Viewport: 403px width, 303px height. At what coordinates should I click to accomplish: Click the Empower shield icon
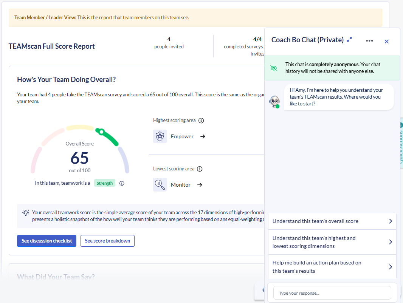[x=160, y=136]
